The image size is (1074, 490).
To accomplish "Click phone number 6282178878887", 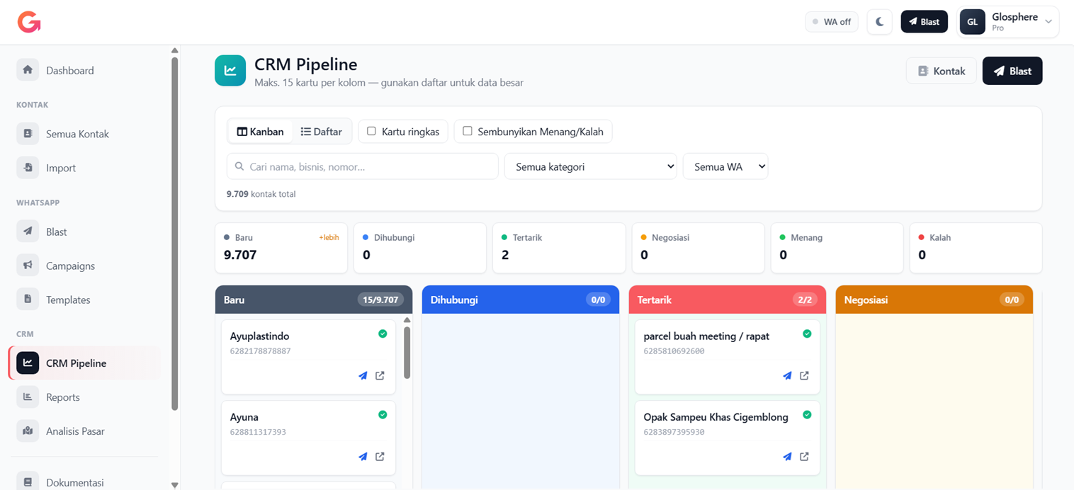I will (x=260, y=351).
